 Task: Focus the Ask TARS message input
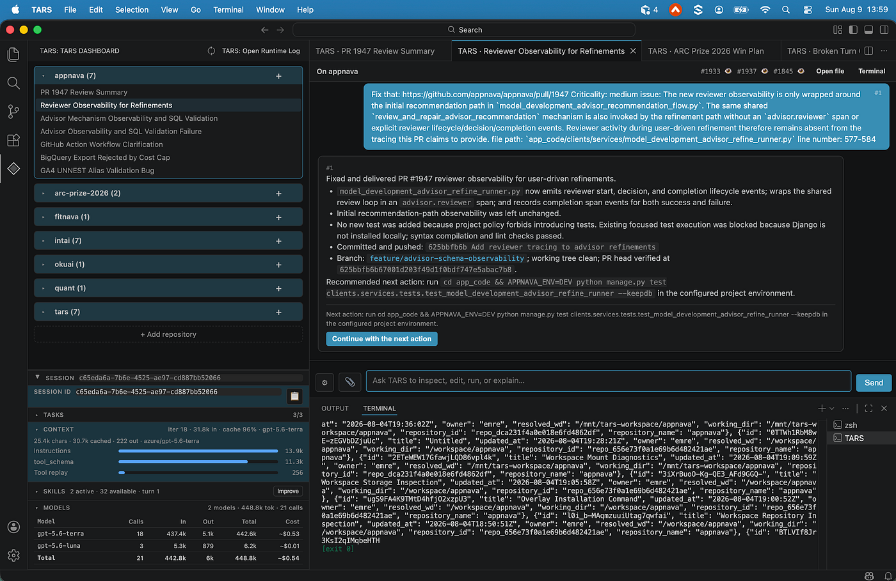[608, 381]
